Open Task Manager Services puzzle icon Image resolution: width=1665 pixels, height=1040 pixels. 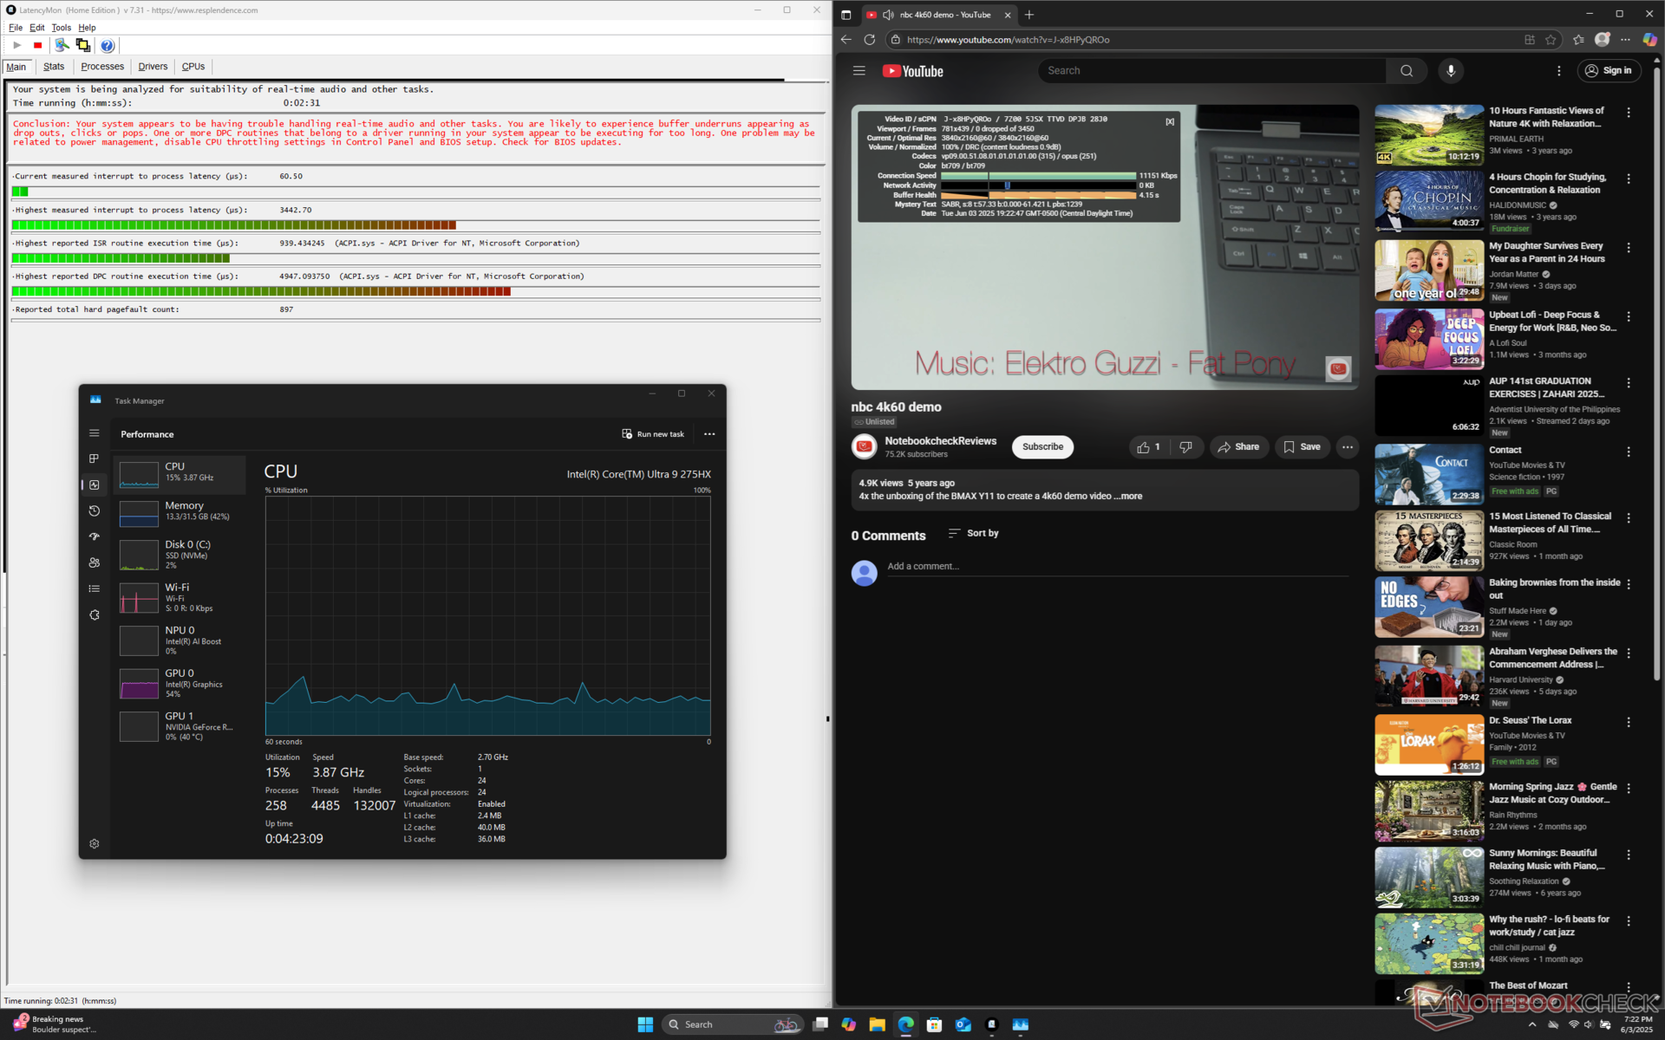click(x=95, y=614)
